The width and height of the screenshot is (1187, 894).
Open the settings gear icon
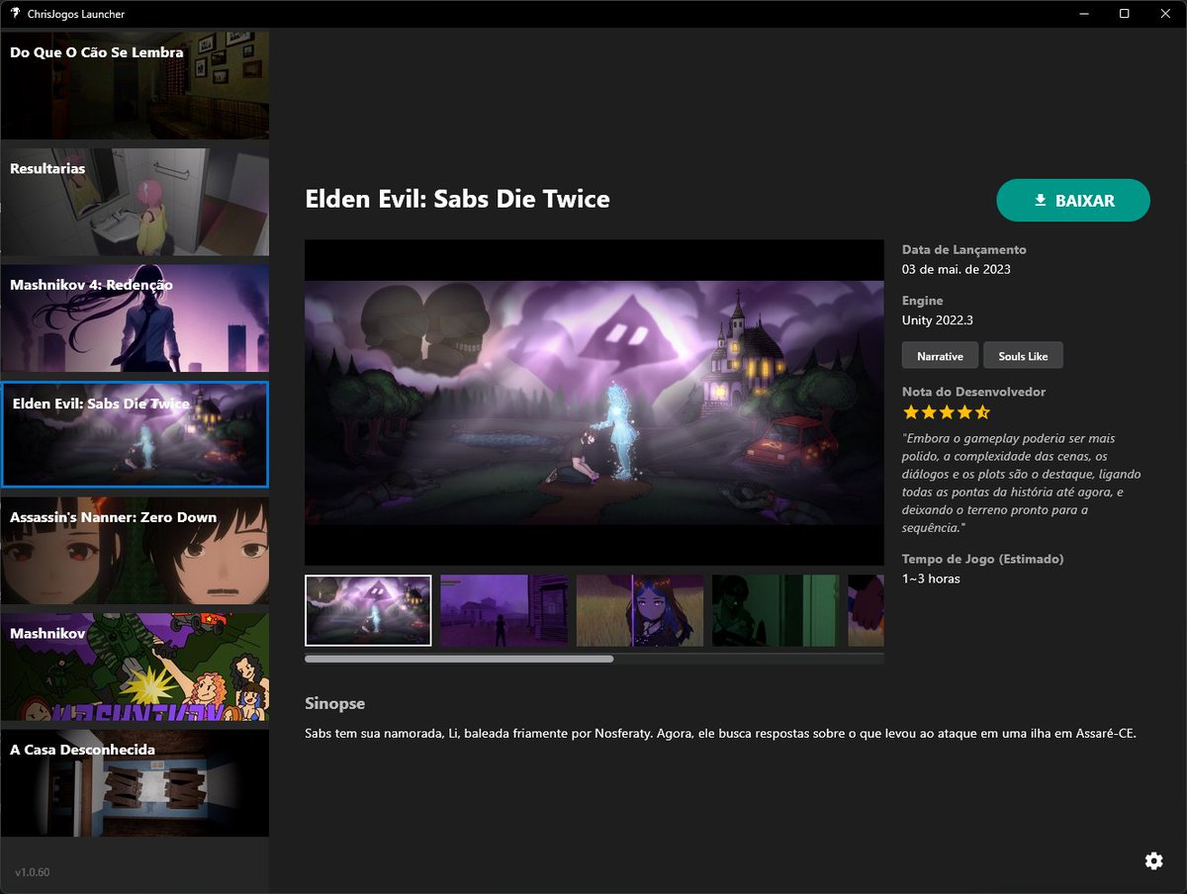(1153, 860)
